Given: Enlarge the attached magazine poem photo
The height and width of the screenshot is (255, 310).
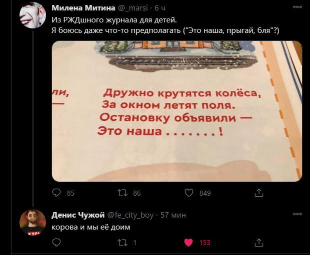Looking at the screenshot, I should (x=177, y=111).
